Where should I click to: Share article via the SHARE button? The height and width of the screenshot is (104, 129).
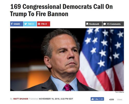click(17, 24)
